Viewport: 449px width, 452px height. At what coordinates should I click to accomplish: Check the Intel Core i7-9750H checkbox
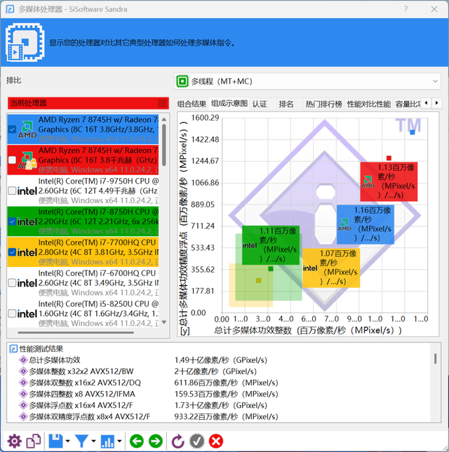12,191
